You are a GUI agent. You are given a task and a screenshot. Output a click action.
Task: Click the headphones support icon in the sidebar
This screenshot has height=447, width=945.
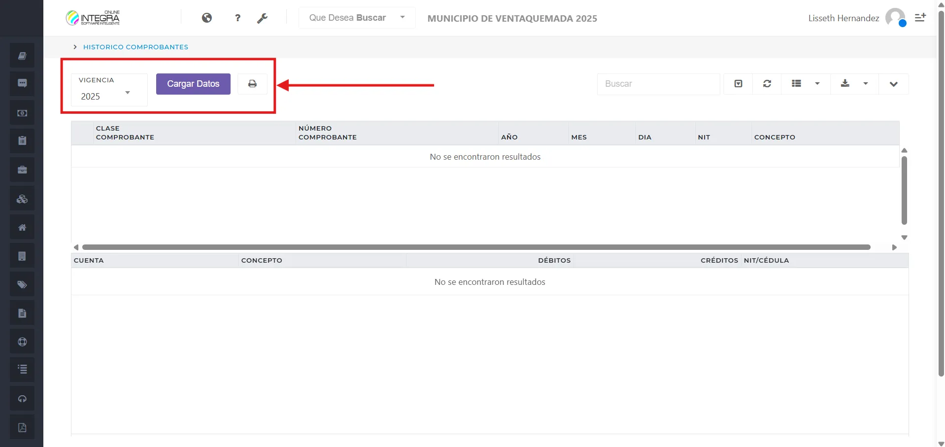pyautogui.click(x=22, y=398)
